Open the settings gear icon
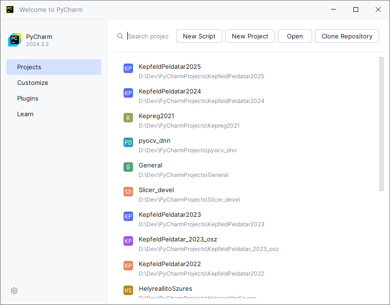 tap(14, 291)
